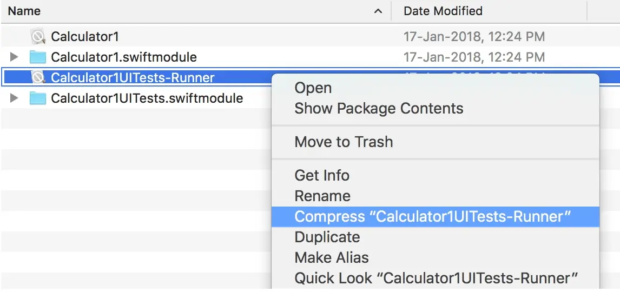Select Duplicate from the context menu

click(327, 237)
